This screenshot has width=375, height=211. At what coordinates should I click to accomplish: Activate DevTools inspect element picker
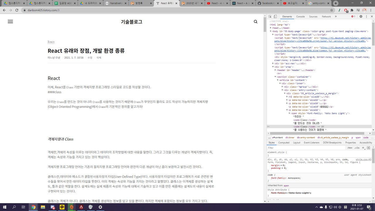[x=270, y=17]
